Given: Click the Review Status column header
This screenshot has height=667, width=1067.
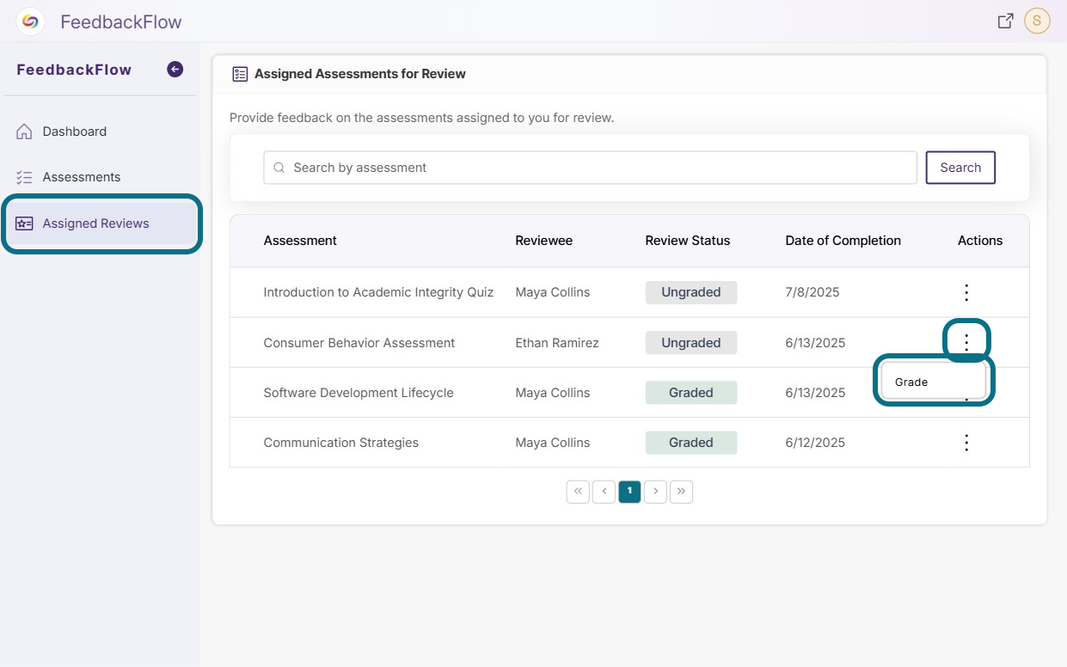Looking at the screenshot, I should tap(688, 241).
